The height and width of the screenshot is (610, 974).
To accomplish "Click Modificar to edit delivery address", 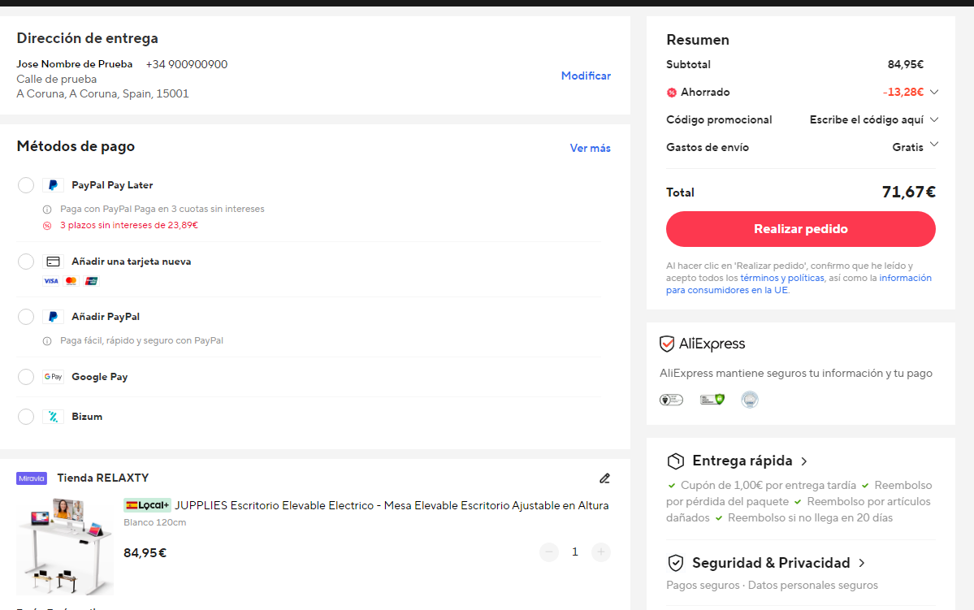I will coord(586,76).
